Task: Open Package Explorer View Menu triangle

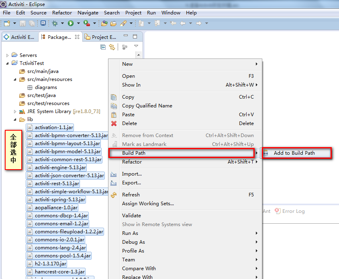Action: click(136, 46)
